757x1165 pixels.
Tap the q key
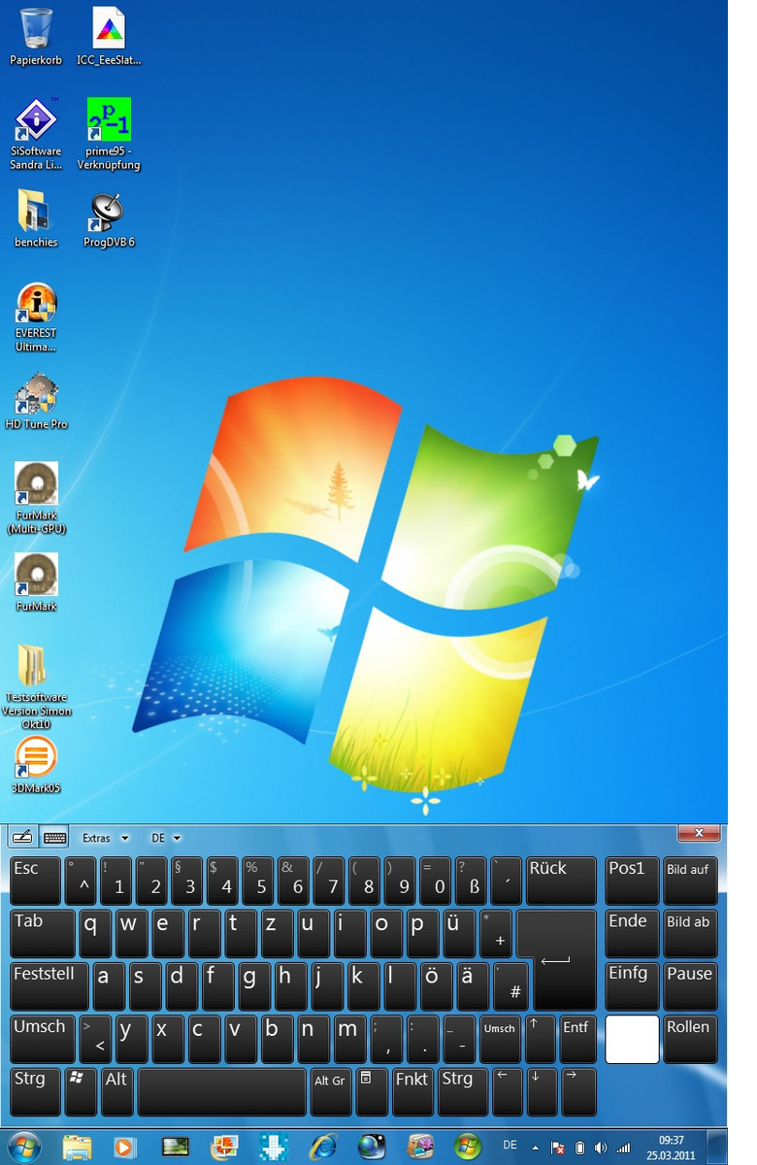pyautogui.click(x=95, y=934)
